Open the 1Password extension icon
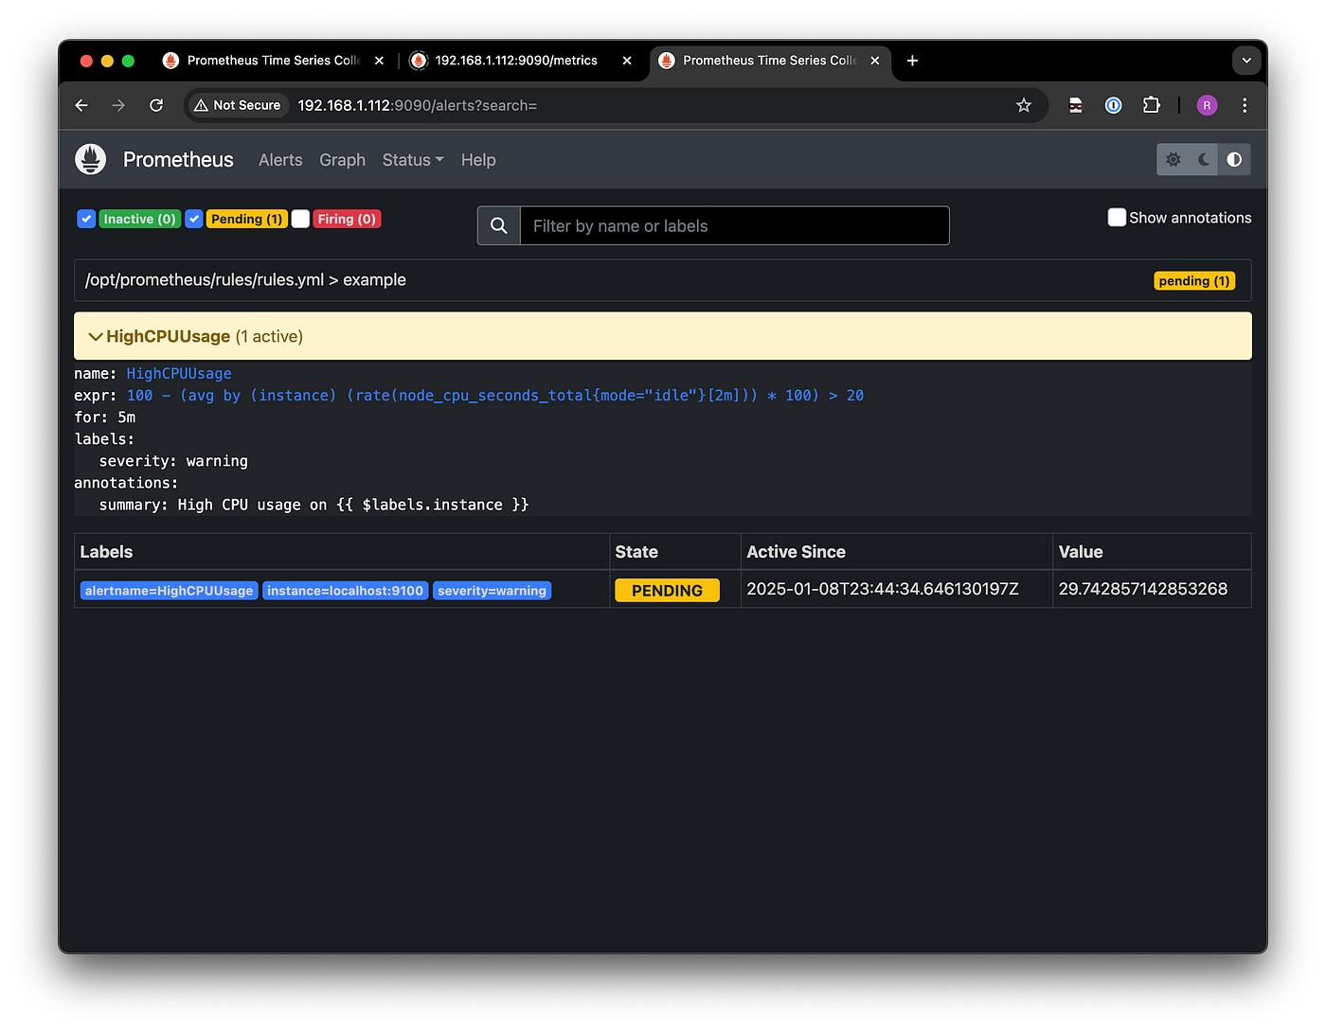Viewport: 1326px width, 1031px height. click(1114, 105)
